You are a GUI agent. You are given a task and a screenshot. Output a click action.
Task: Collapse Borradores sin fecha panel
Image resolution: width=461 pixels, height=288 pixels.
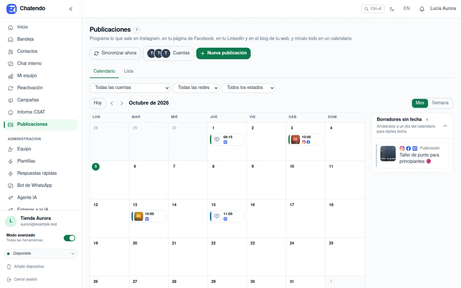coord(445,126)
